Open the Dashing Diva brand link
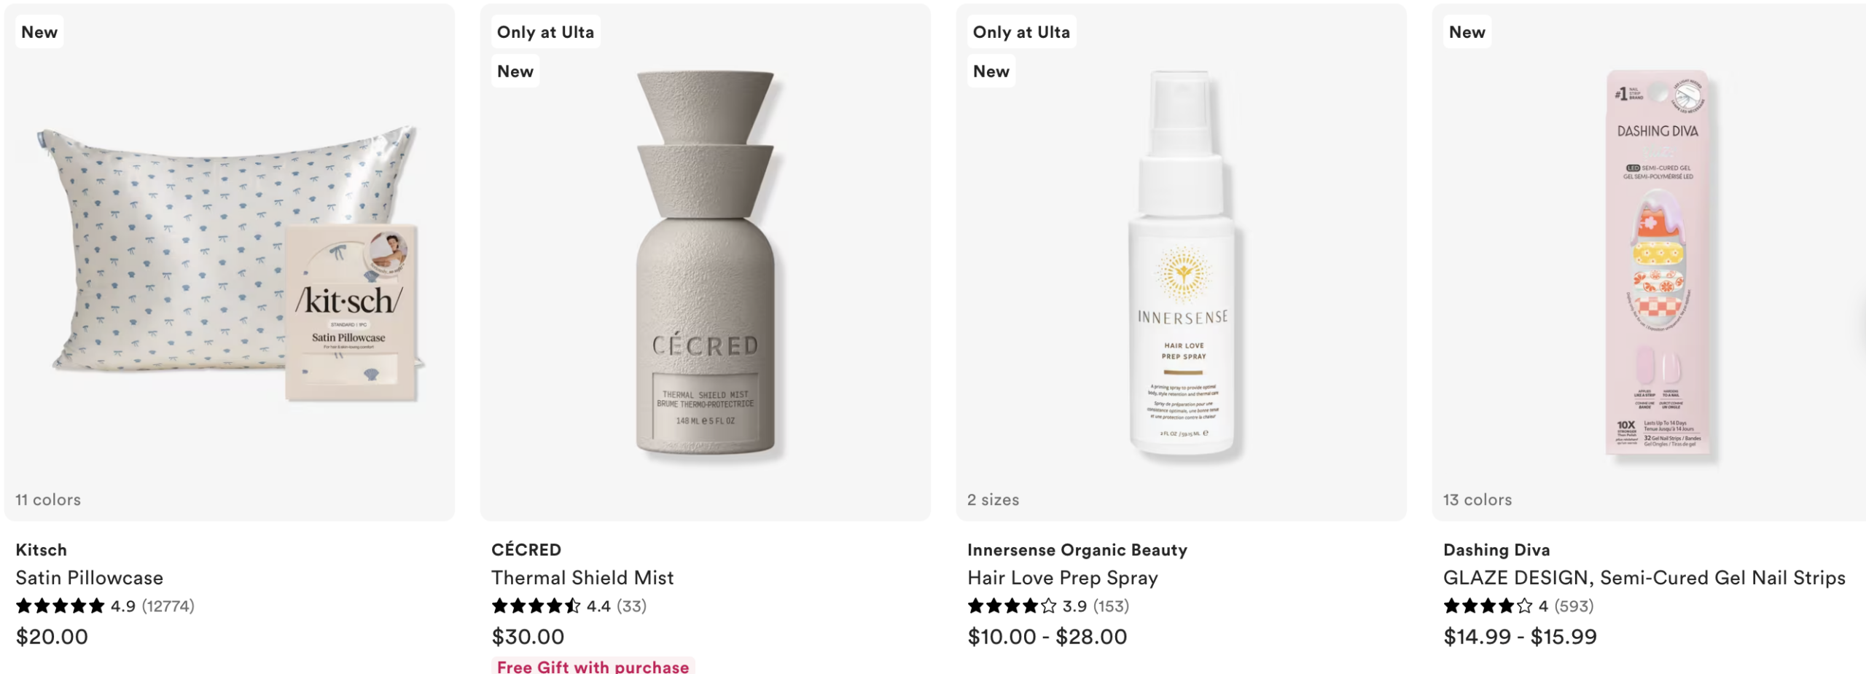This screenshot has width=1866, height=674. (x=1496, y=550)
